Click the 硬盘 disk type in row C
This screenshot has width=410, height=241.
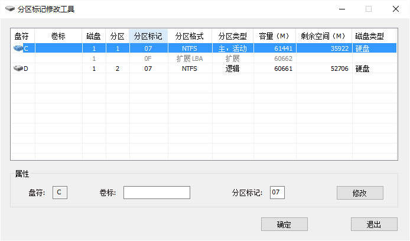point(362,48)
